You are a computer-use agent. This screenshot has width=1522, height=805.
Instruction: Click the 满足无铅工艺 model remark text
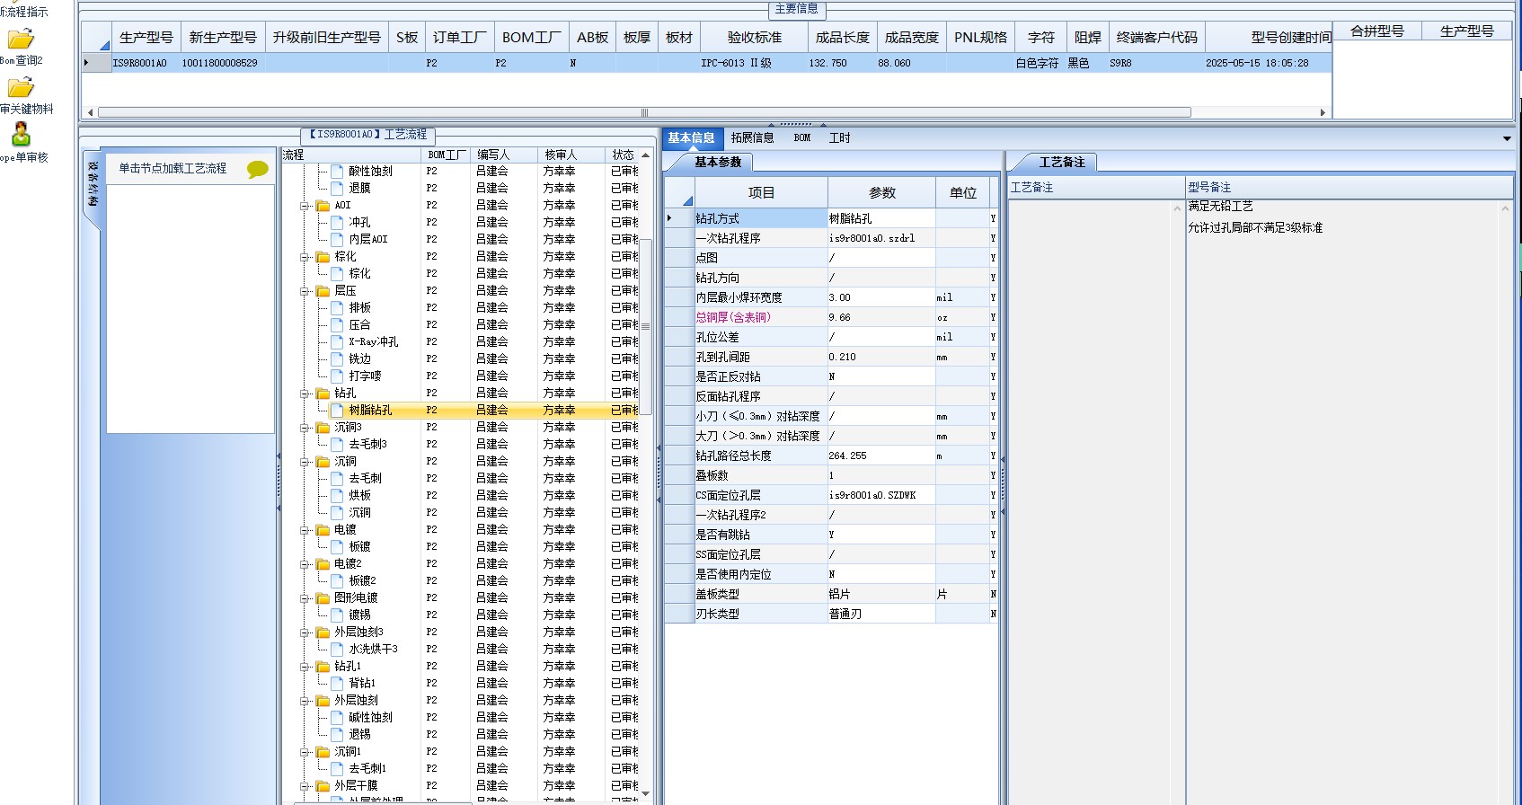pos(1220,207)
